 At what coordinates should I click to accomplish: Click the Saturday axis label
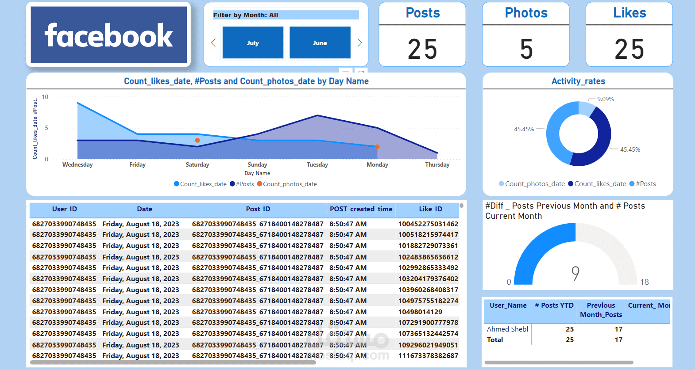coord(197,165)
